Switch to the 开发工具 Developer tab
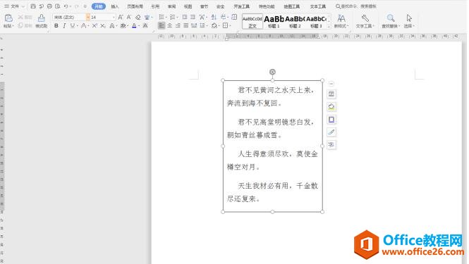 point(242,6)
